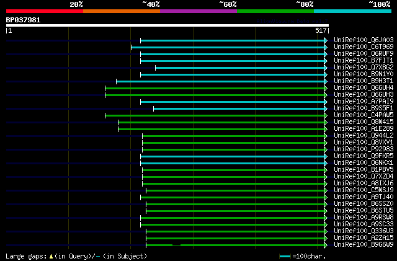This screenshot has width=397, height=261.
Task: Select the UniRef100_Q6RUF9 hit label
Action: click(364, 54)
